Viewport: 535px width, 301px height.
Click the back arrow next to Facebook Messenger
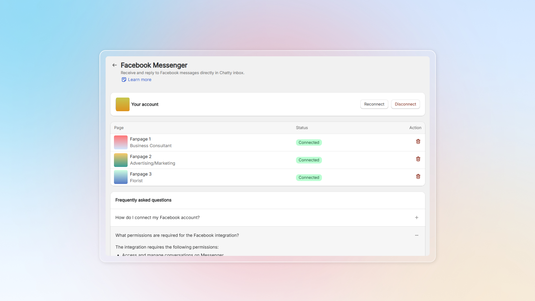pyautogui.click(x=115, y=65)
